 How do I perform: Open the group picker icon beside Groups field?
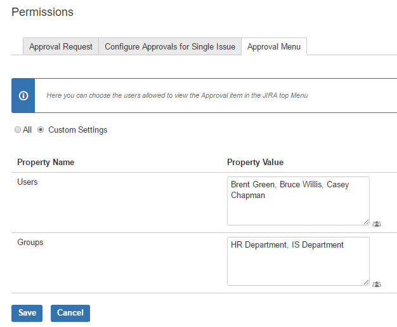tap(377, 284)
